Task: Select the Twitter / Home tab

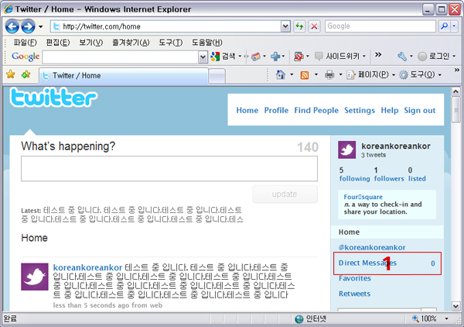Action: (124, 76)
